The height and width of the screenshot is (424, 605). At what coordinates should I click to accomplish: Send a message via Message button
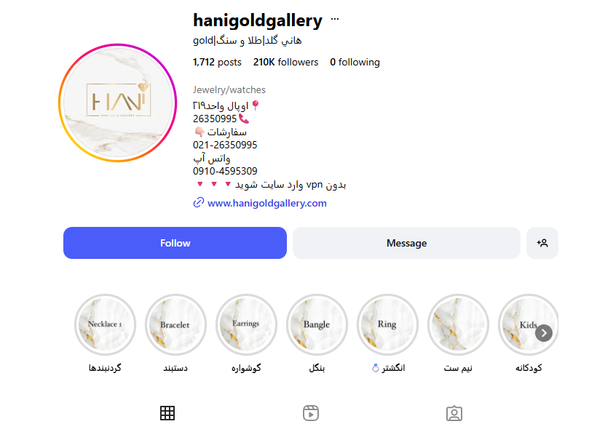(406, 243)
